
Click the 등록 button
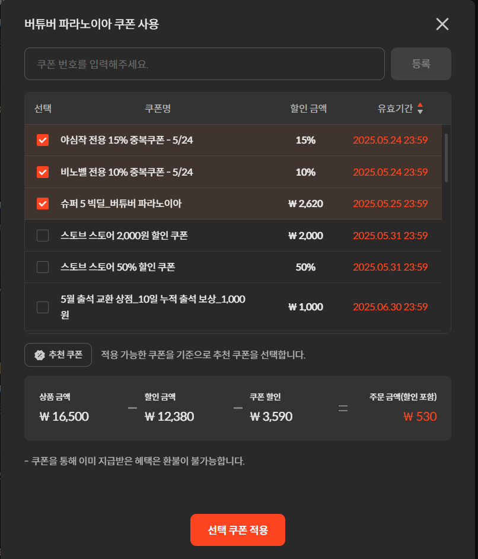tap(421, 64)
